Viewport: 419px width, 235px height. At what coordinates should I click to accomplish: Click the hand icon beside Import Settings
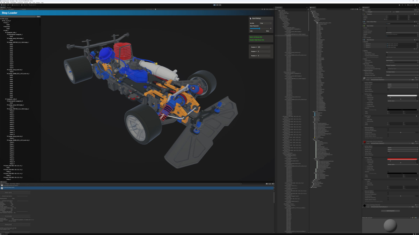coord(250,18)
